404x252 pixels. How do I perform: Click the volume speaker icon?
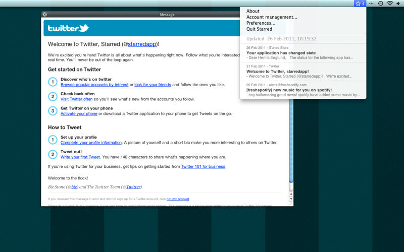tap(398, 4)
